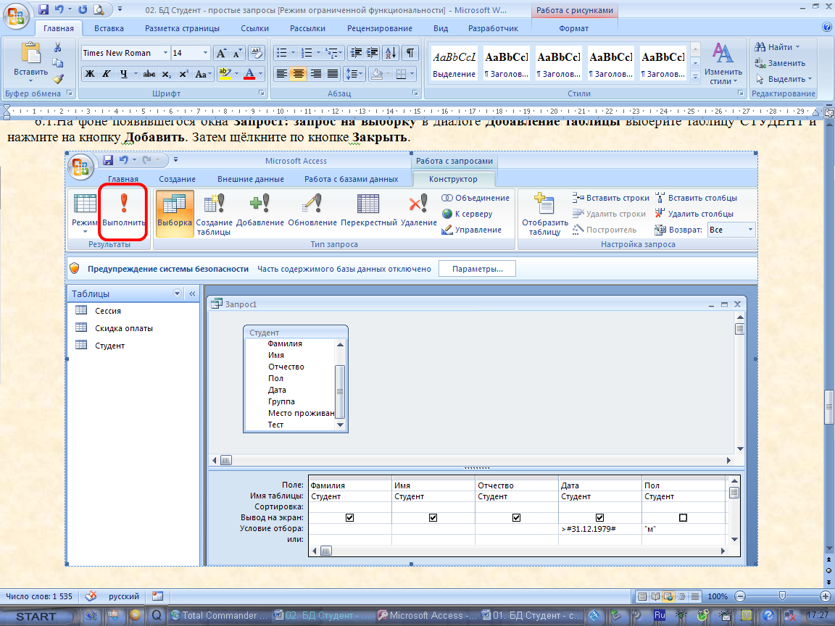This screenshot has width=835, height=626.
Task: Click the Redo icon in title bar
Action: [83, 9]
